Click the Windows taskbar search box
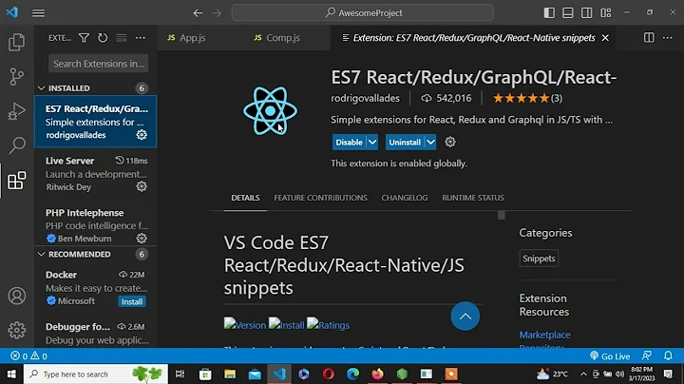Screen dimensions: 684x384 point(96,374)
